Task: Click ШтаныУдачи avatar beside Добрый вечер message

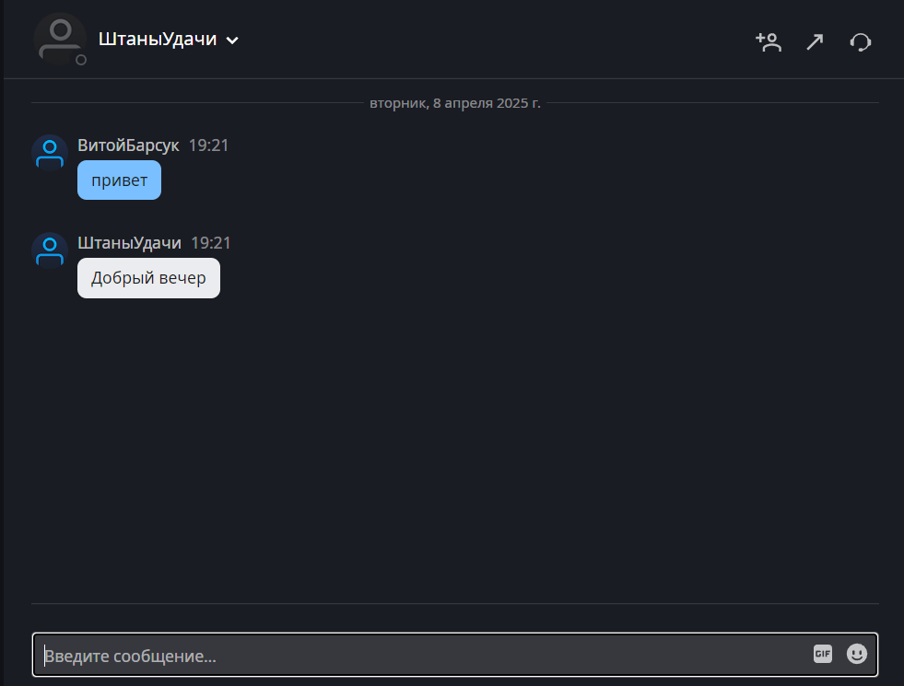Action: tap(50, 250)
